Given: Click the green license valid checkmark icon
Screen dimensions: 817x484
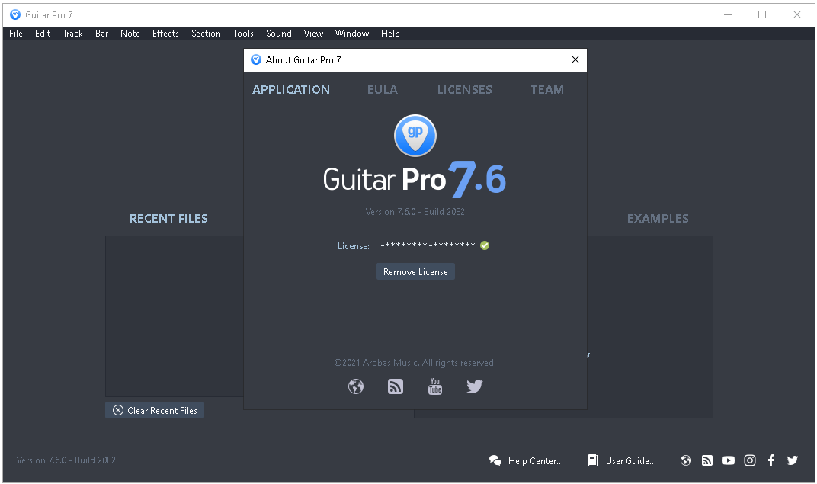Looking at the screenshot, I should (485, 245).
